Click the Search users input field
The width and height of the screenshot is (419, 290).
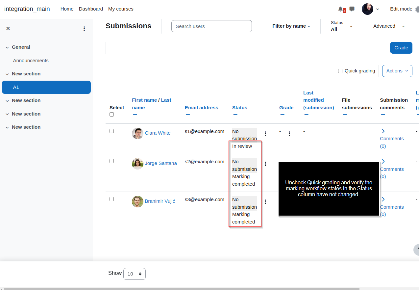tap(211, 26)
